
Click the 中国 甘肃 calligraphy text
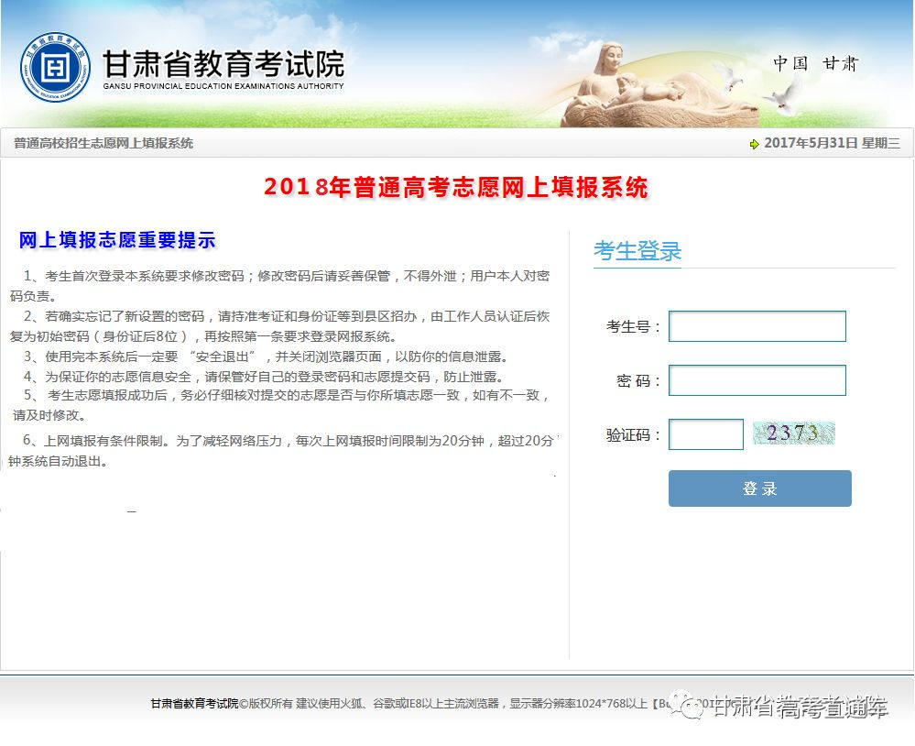(815, 63)
